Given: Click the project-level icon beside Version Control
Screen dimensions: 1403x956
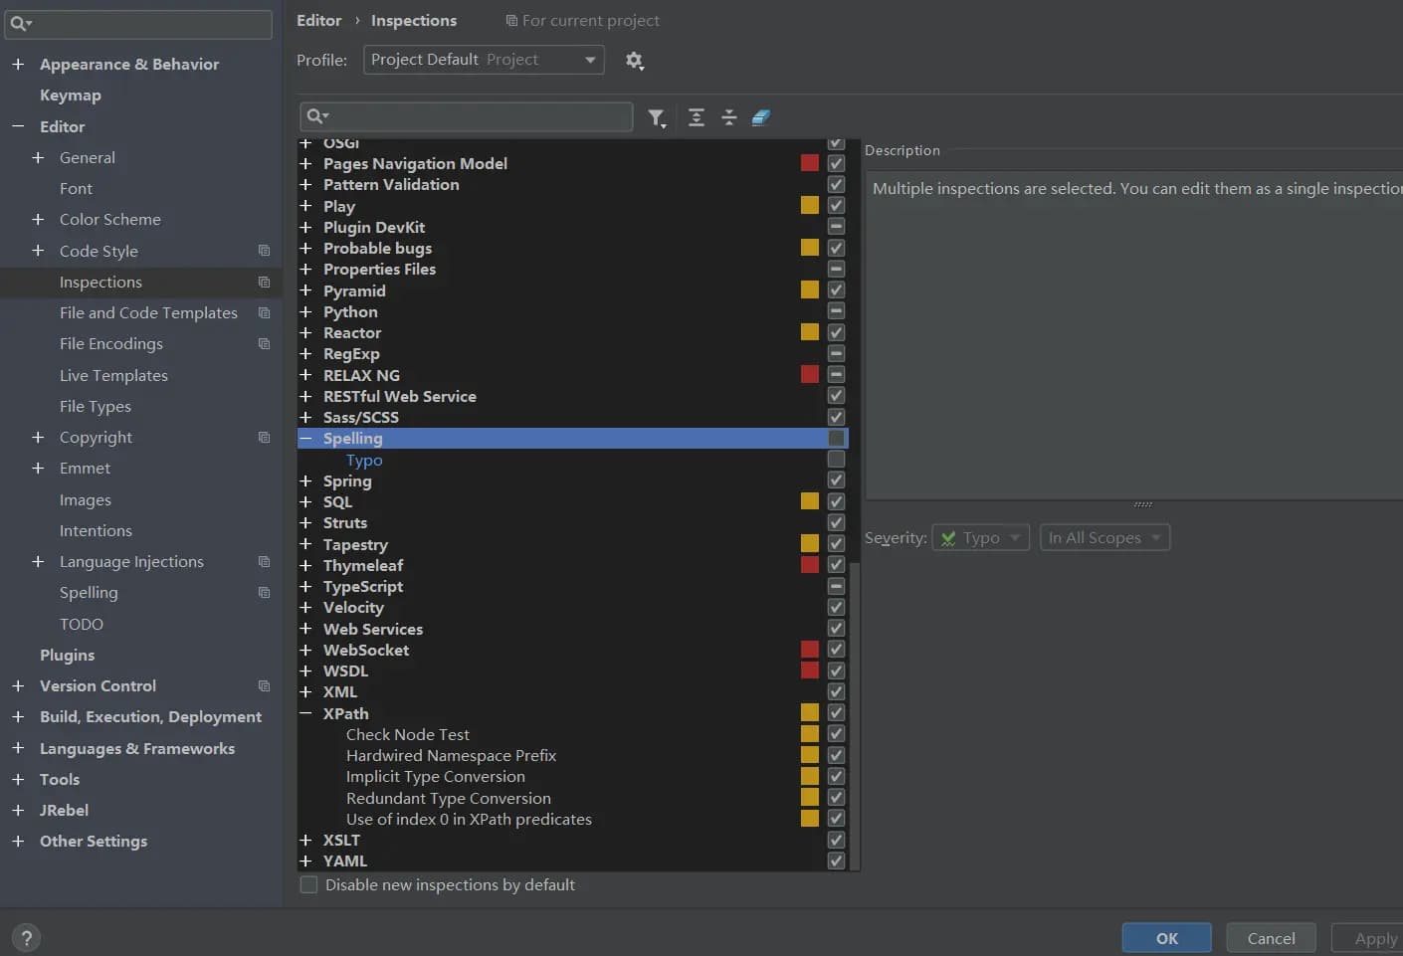Looking at the screenshot, I should (x=264, y=685).
